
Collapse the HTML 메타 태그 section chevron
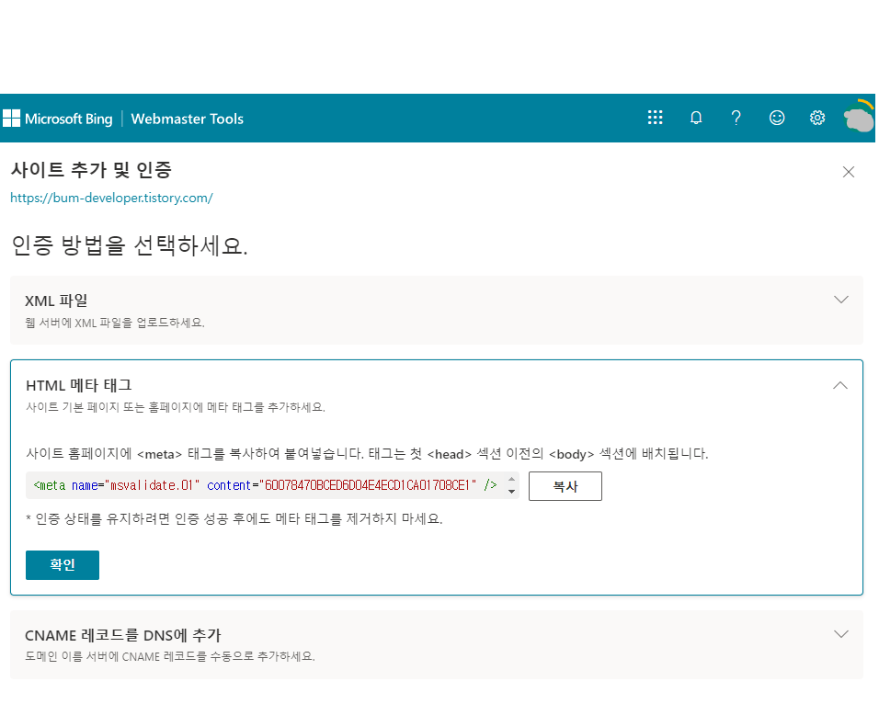pos(839,386)
